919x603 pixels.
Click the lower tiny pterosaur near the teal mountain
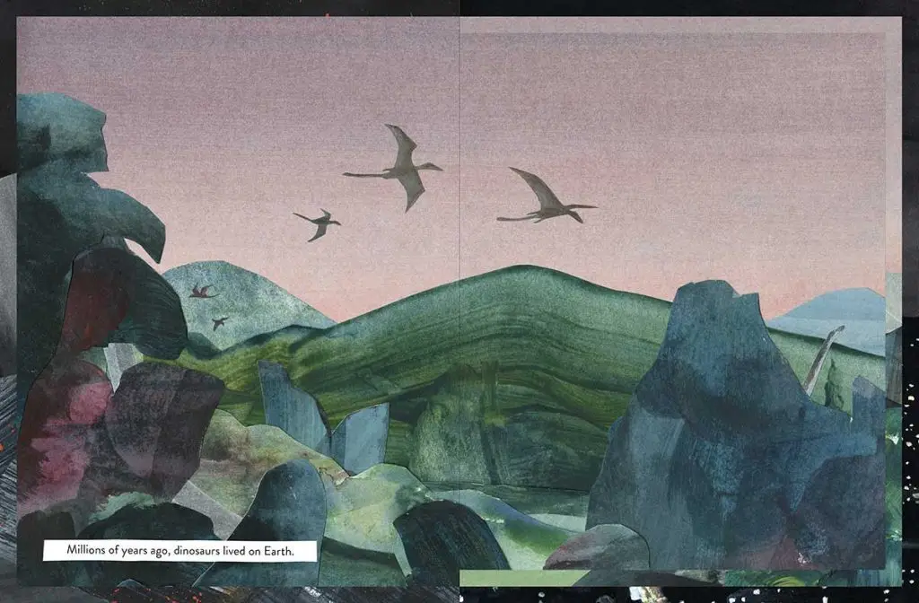point(219,321)
